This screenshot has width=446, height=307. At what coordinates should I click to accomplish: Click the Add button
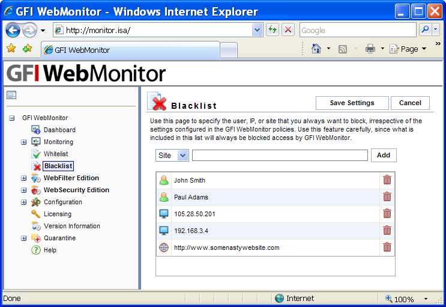(x=384, y=155)
